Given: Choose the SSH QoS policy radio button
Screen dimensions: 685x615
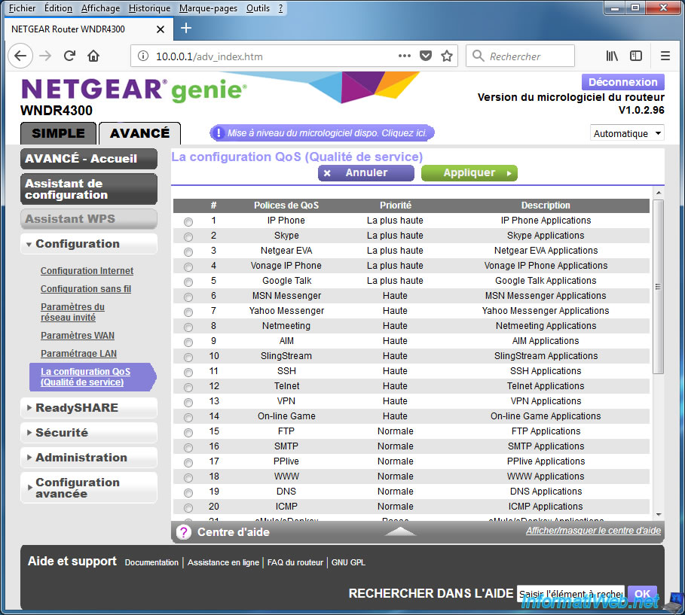Looking at the screenshot, I should pyautogui.click(x=188, y=372).
